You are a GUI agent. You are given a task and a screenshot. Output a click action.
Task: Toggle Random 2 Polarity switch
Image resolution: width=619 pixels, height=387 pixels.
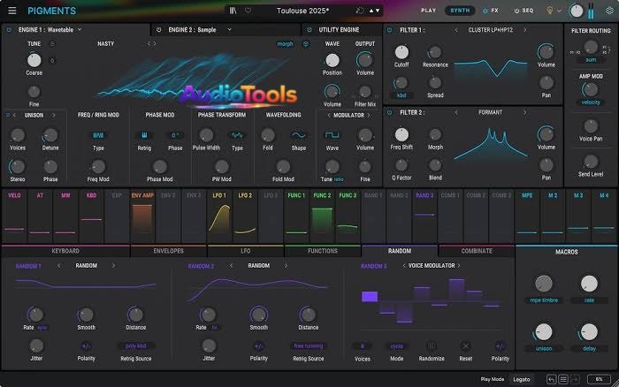click(258, 346)
